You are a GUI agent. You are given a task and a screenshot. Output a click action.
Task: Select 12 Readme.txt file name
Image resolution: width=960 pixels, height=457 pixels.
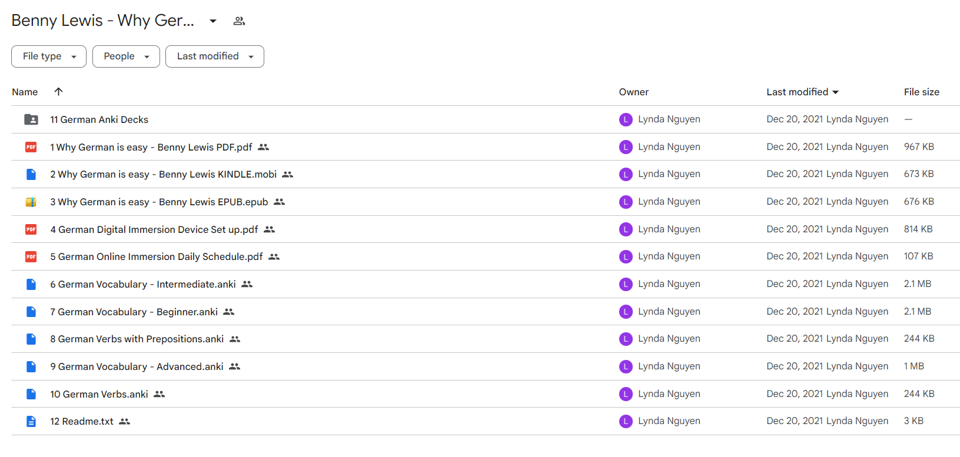pyautogui.click(x=82, y=422)
